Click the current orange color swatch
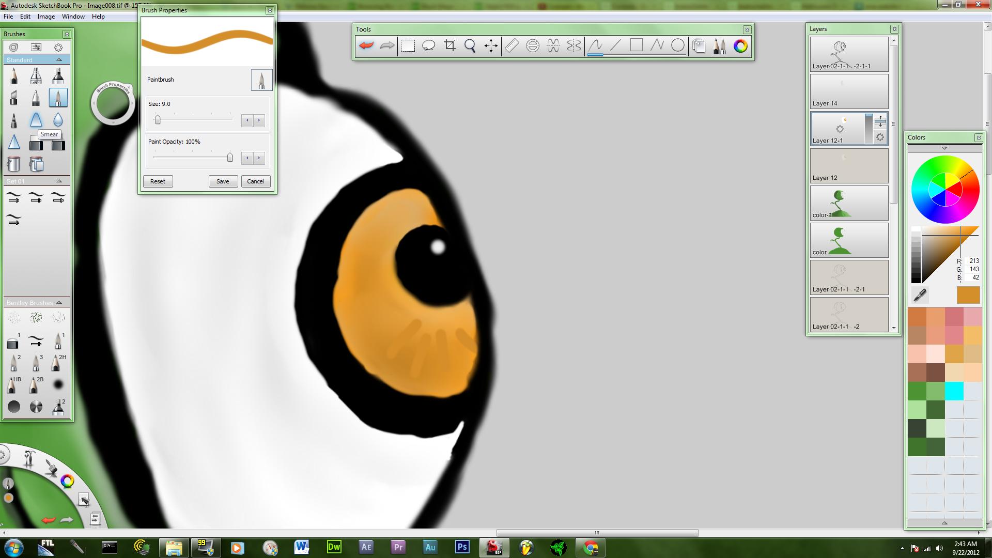 (968, 295)
